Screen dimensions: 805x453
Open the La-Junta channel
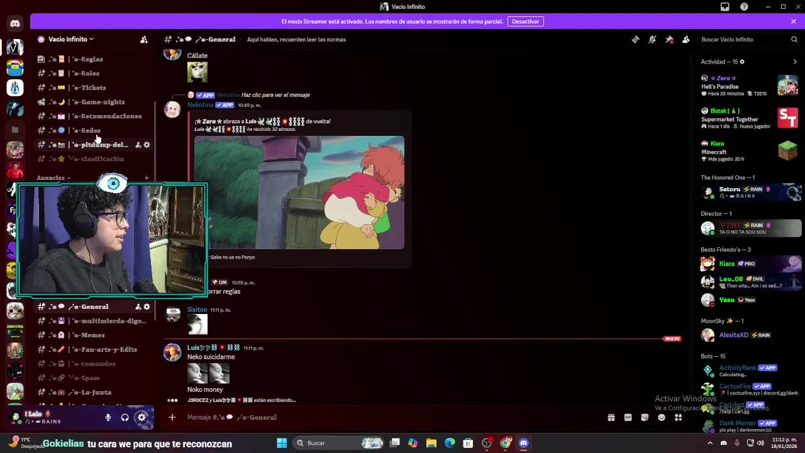tap(93, 393)
